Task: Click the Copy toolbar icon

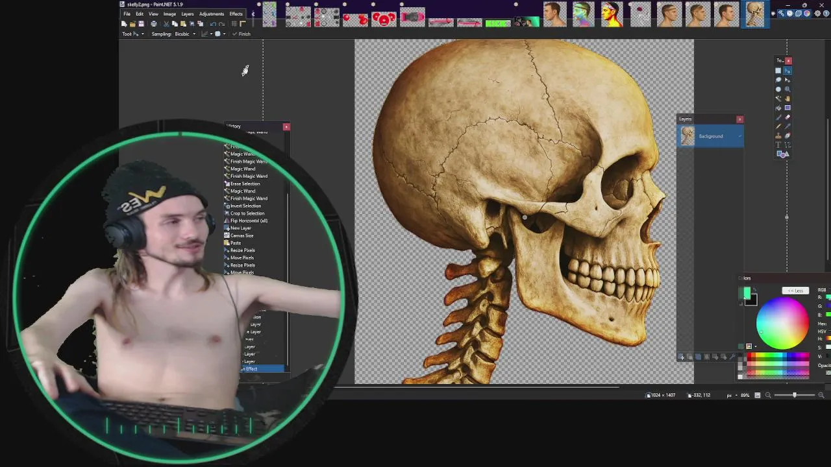Action: 175,24
